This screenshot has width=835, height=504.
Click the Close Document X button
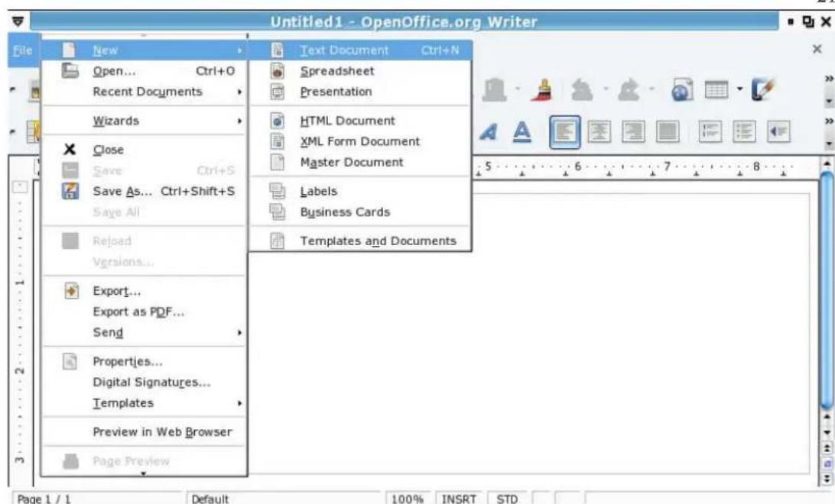[x=817, y=50]
